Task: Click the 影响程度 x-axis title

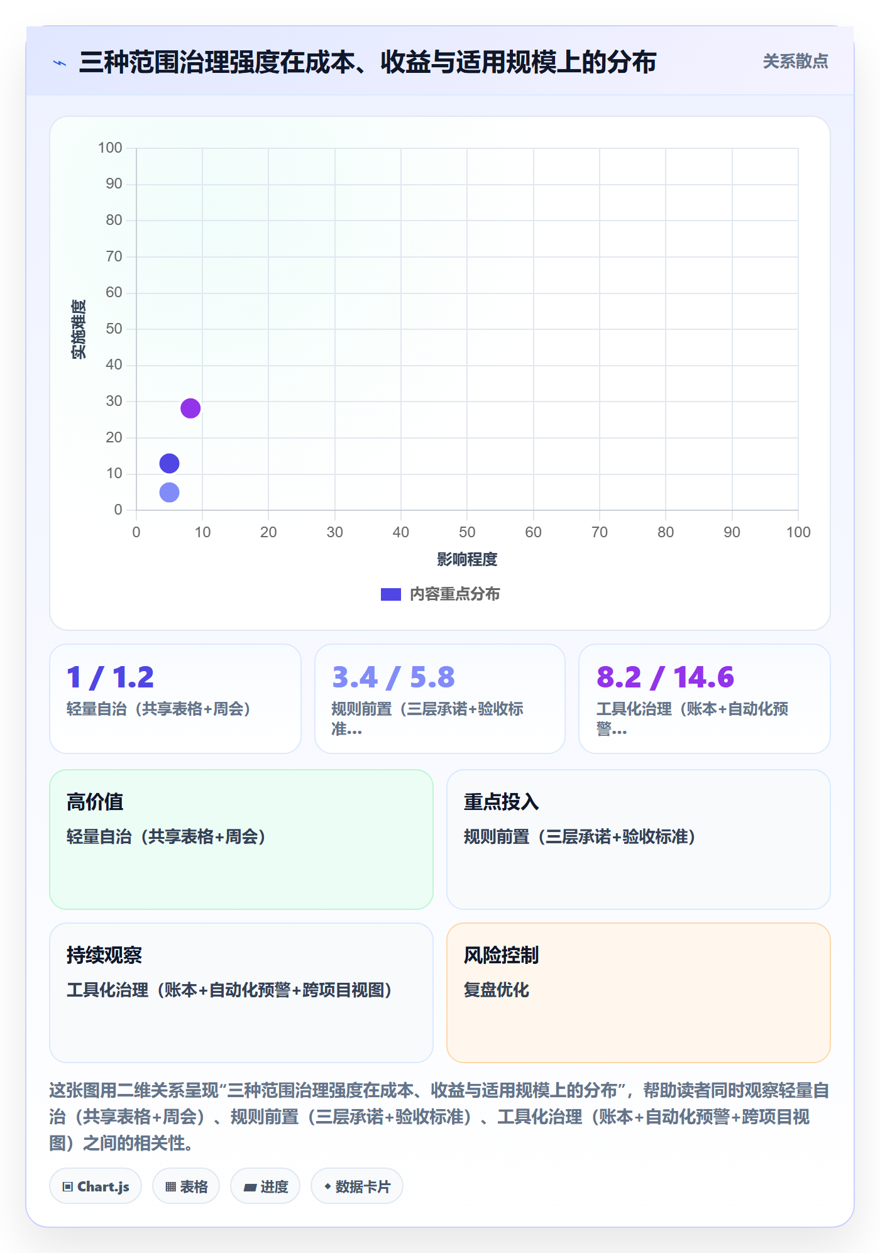Action: click(467, 560)
